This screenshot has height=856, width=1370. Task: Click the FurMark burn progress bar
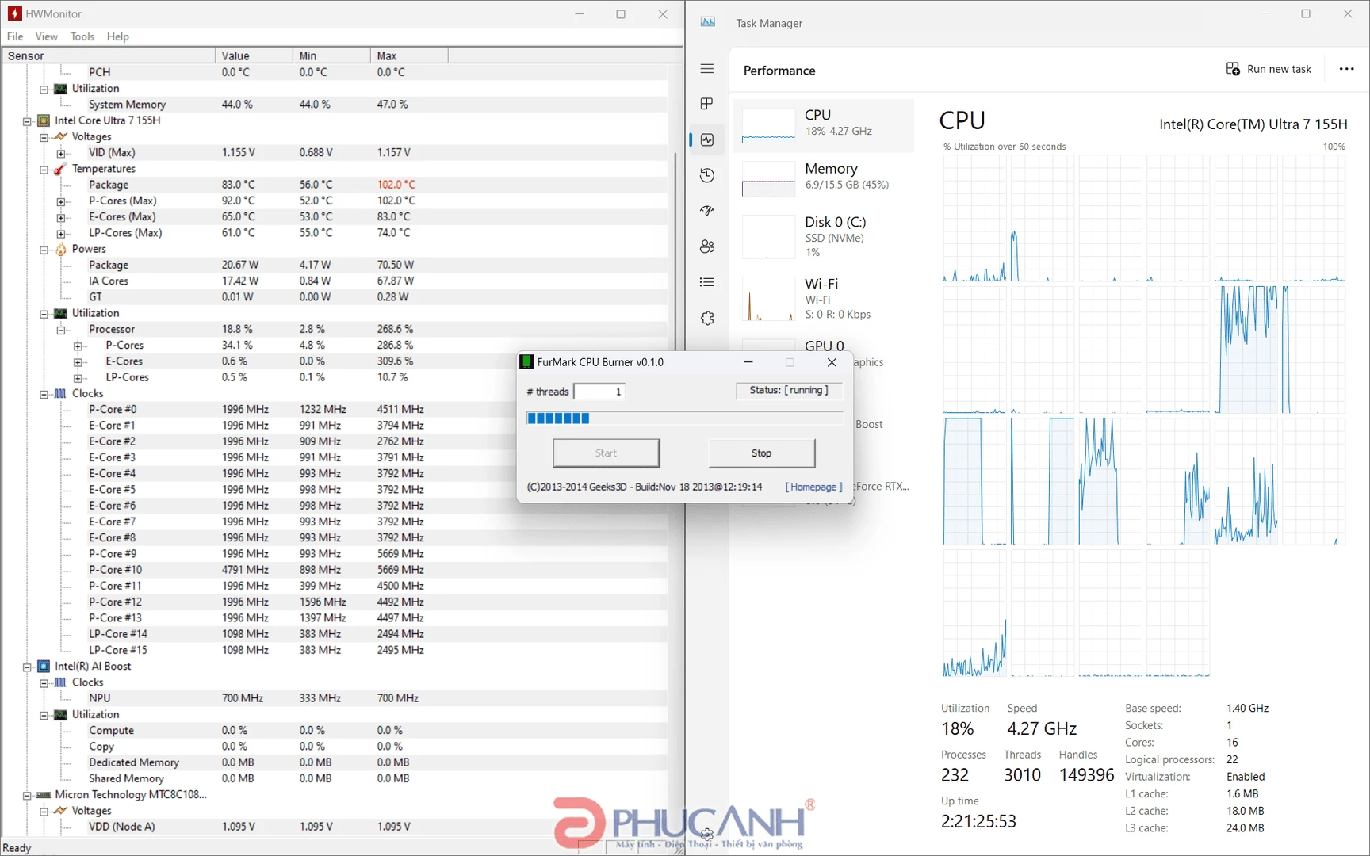point(684,418)
